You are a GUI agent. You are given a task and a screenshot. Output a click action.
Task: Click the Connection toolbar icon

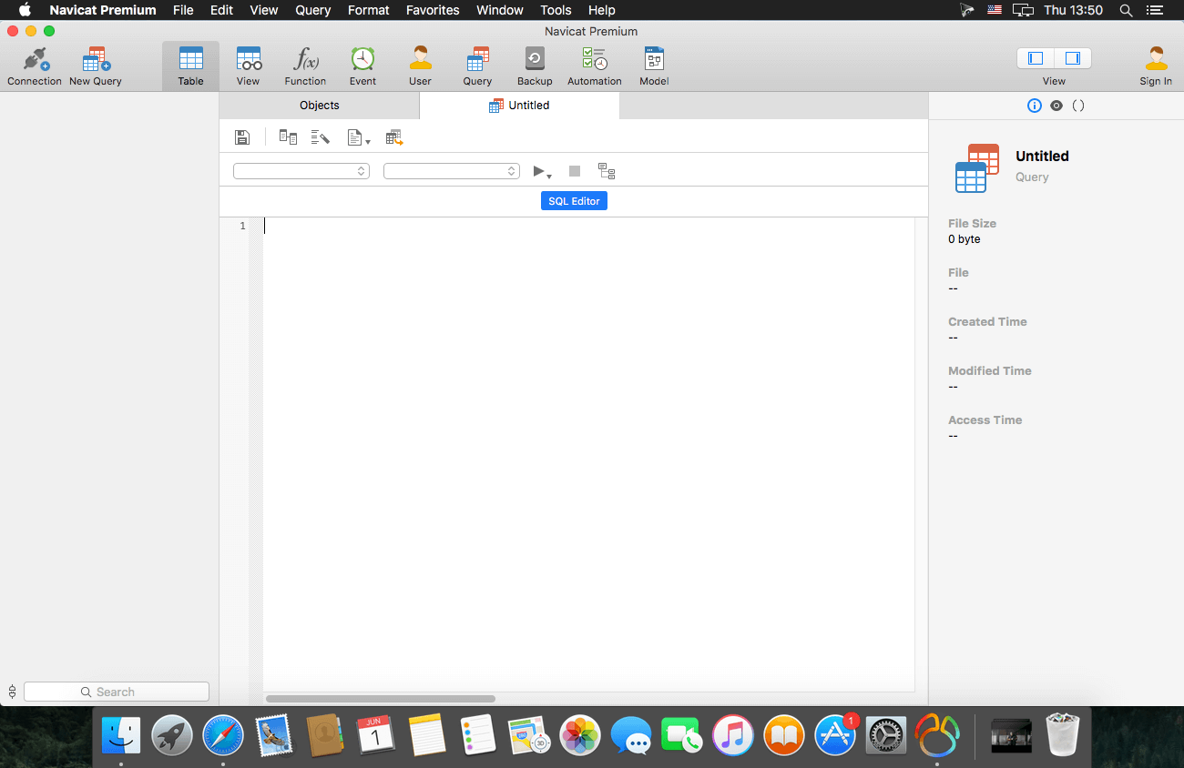[35, 66]
